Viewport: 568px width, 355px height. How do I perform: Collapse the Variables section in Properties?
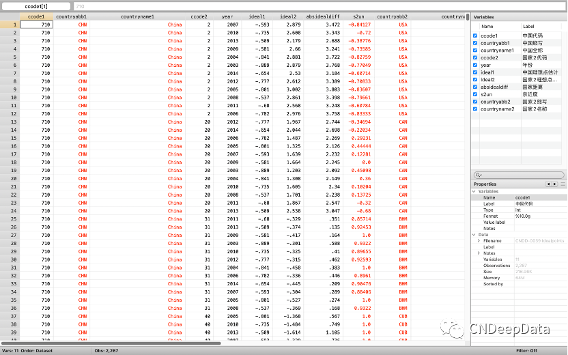(474, 191)
